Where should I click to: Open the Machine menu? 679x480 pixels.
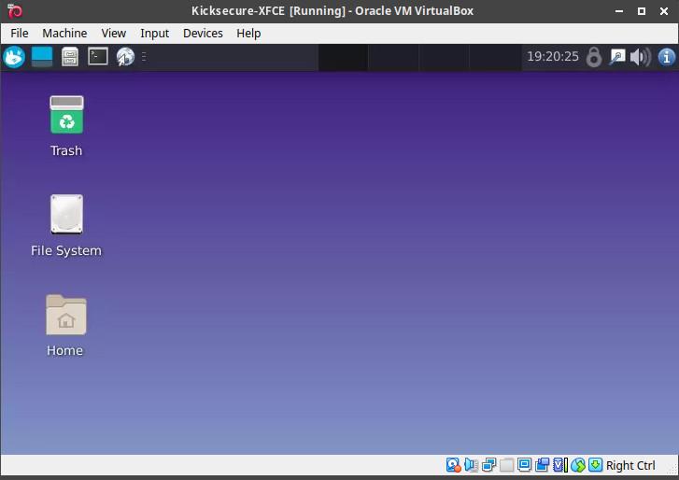64,33
